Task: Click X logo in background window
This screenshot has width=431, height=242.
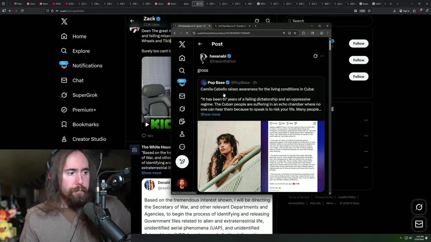Action: pyautogui.click(x=64, y=22)
